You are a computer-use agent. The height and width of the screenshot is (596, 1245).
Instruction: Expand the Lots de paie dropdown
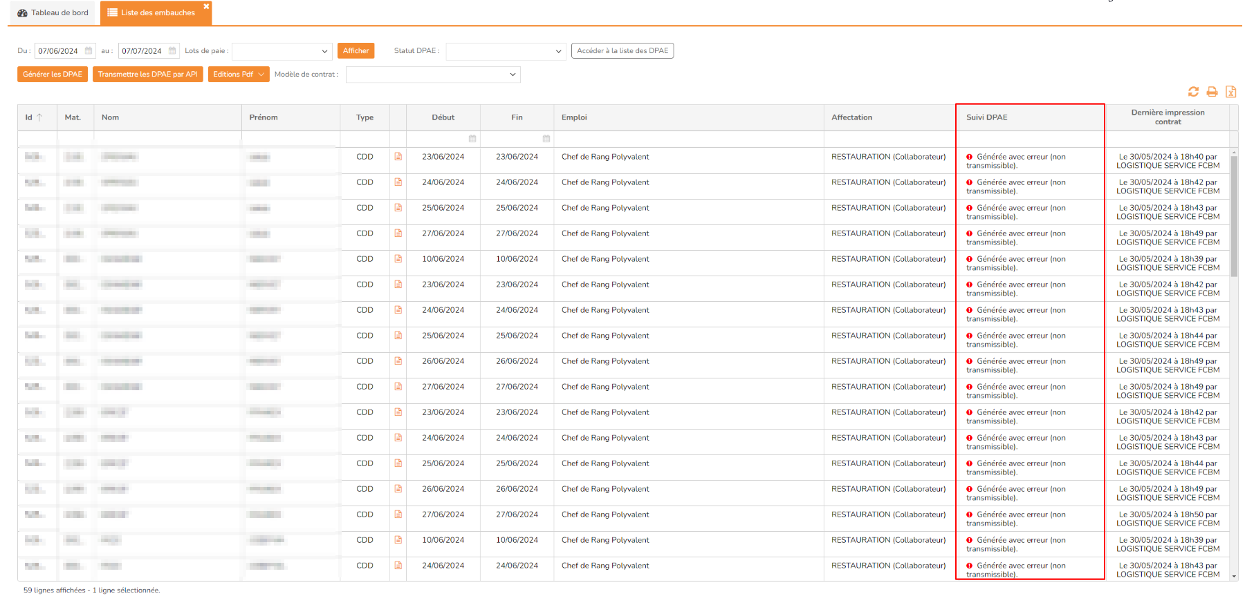coord(324,51)
